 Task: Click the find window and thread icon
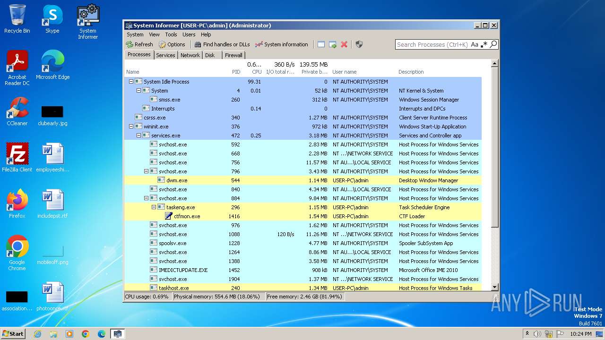pyautogui.click(x=333, y=44)
